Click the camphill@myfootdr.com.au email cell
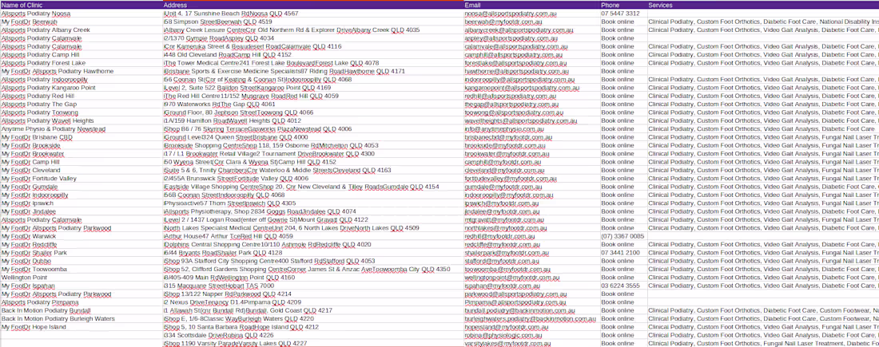 click(x=532, y=162)
